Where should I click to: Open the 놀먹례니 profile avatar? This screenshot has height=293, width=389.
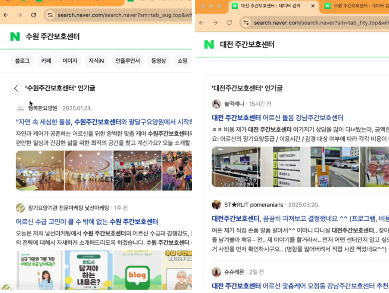216,104
